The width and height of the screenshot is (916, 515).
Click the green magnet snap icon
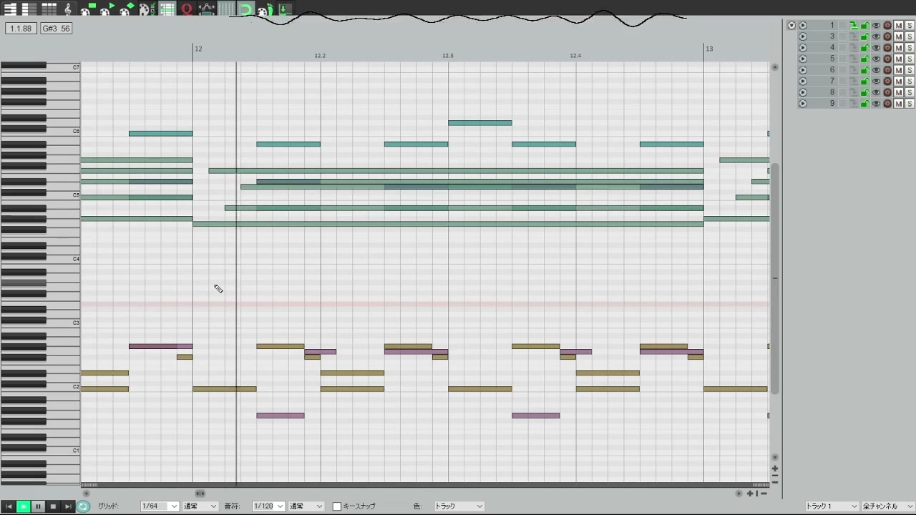tap(245, 9)
